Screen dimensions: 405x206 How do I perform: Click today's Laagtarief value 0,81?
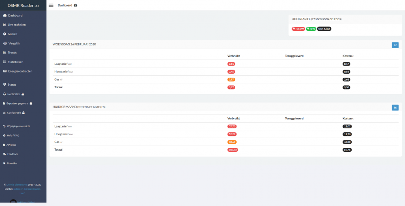[231, 64]
